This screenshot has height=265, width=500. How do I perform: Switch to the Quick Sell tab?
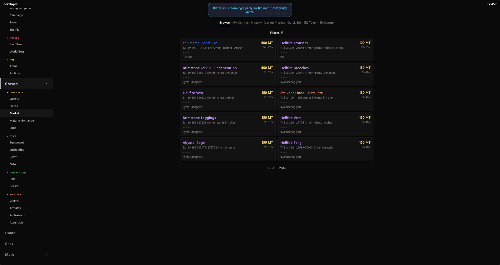point(294,23)
